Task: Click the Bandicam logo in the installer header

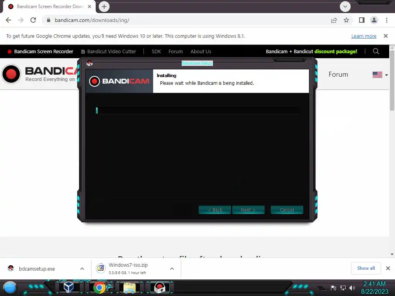Action: (119, 81)
